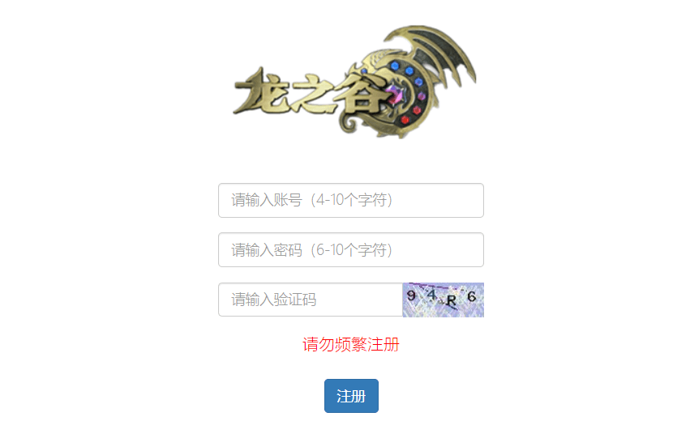Click the golden 谷 character in logo
Image resolution: width=690 pixels, height=438 pixels.
pos(361,95)
